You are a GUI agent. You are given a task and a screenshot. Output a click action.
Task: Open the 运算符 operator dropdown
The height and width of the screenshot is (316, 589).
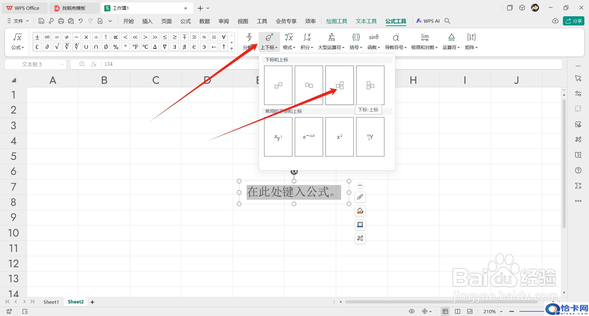coord(451,42)
